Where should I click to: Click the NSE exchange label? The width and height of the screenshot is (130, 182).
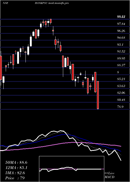5,3
